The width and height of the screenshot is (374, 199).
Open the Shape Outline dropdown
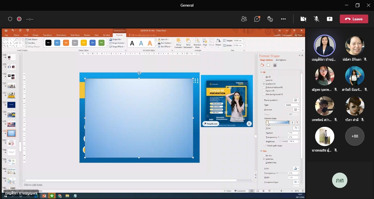(117, 43)
